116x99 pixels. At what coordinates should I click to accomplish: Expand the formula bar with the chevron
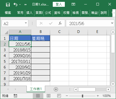click(112, 23)
